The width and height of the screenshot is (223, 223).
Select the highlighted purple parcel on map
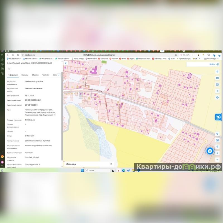pos(189,76)
